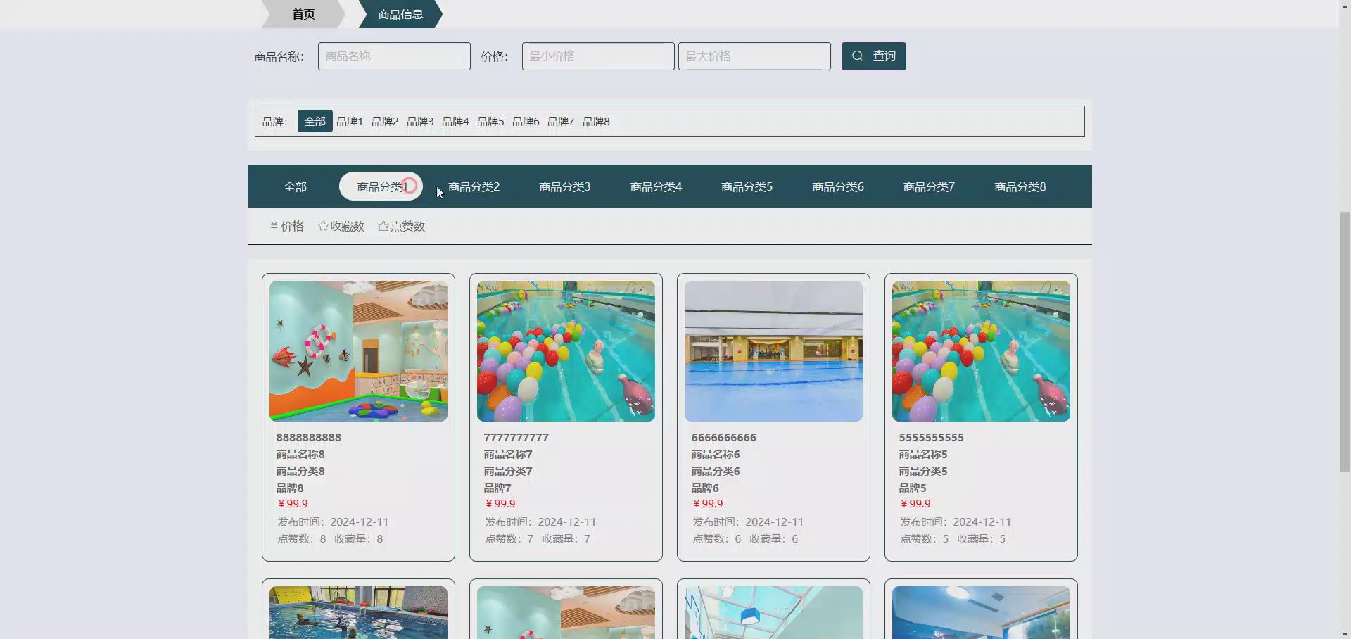Click product title 6666666666
Image resolution: width=1351 pixels, height=639 pixels.
click(724, 437)
